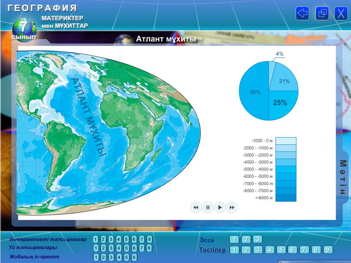Pause the animation playback
The width and height of the screenshot is (351, 263).
coord(208,207)
